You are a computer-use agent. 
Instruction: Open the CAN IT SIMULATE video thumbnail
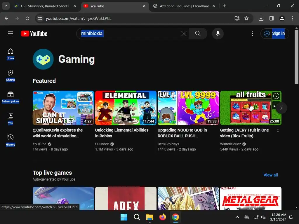pyautogui.click(x=63, y=108)
